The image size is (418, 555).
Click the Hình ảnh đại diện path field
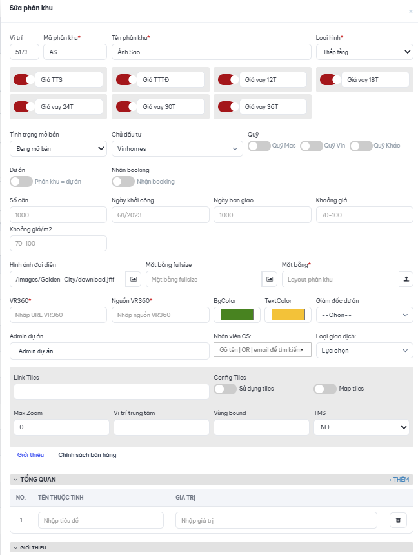pos(68,279)
